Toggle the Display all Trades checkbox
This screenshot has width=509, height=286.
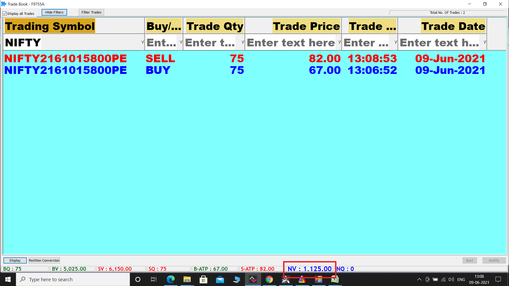click(x=5, y=14)
